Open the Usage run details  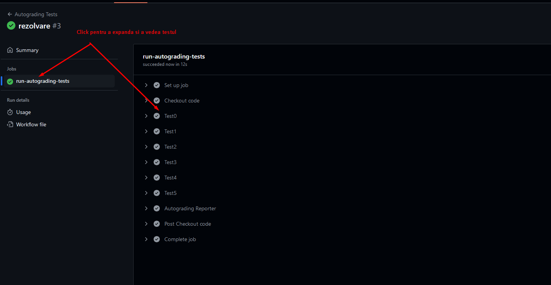tap(23, 112)
